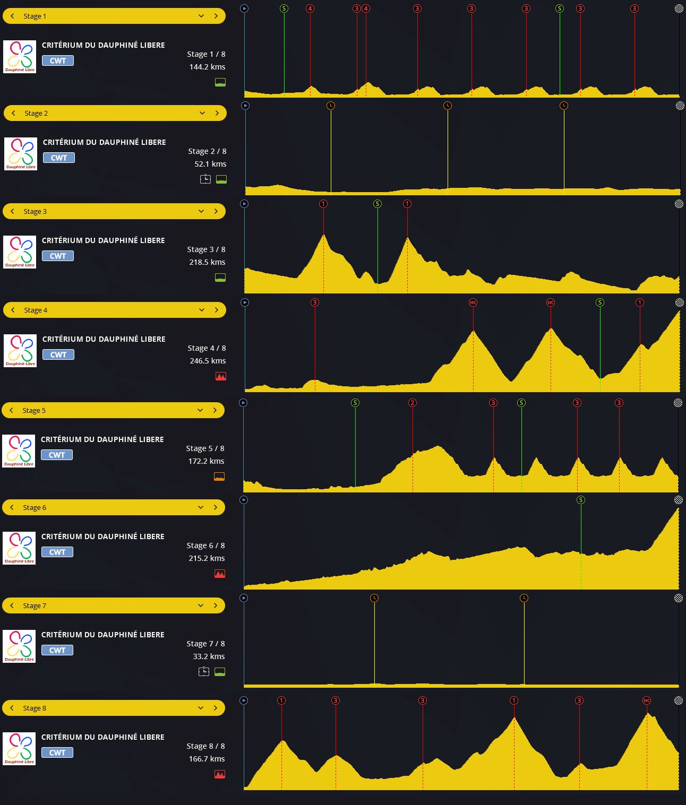This screenshot has height=805, width=686.
Task: Click previous arrow on Stage 4 bar
Action: tap(13, 310)
